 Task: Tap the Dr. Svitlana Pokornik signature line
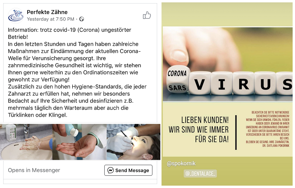point(276,145)
